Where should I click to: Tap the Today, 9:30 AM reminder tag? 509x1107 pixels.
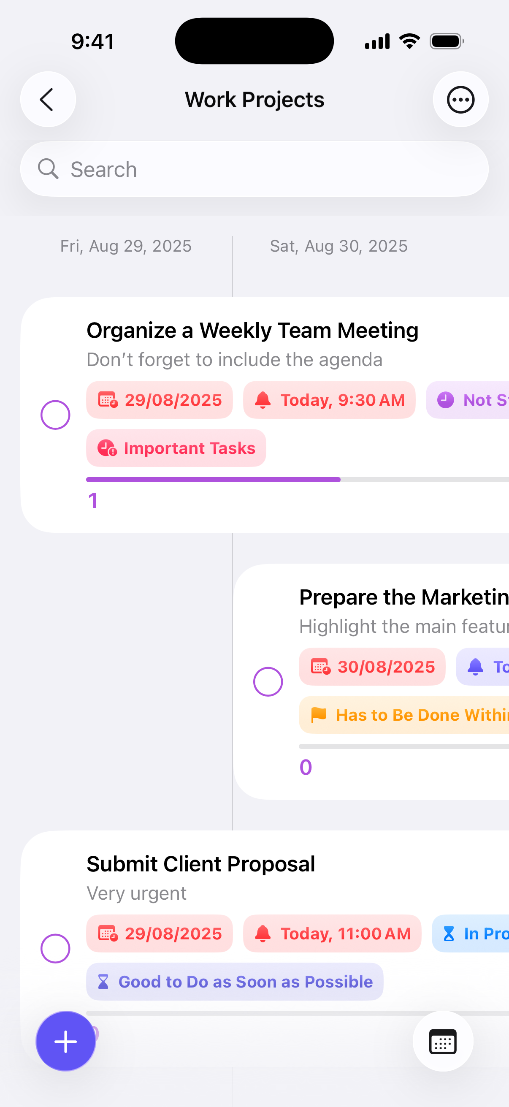click(329, 400)
